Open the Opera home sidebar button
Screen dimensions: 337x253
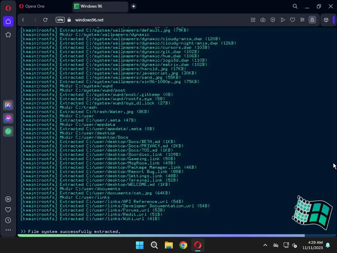pyautogui.click(x=8, y=21)
